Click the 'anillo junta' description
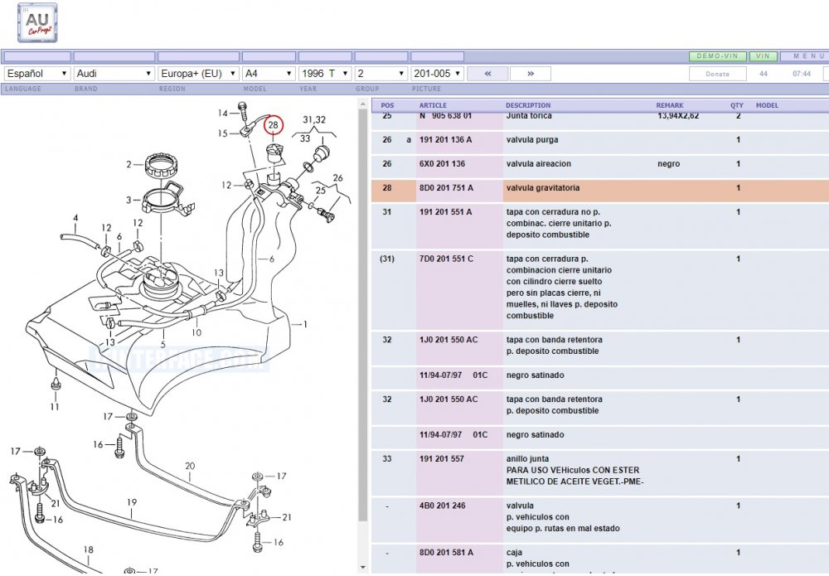Screen dimensions: 829x576 tap(527, 458)
